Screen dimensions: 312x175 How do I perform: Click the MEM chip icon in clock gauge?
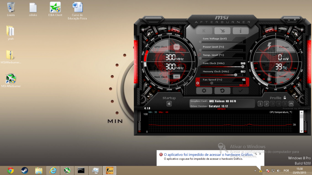(x=177, y=76)
